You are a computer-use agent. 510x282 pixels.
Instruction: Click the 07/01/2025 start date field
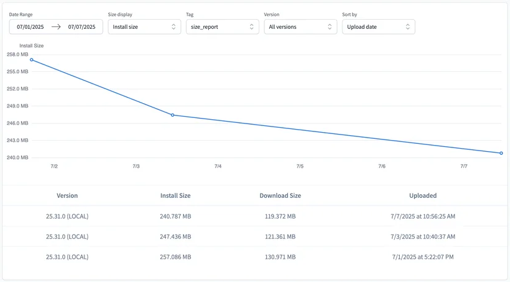(x=30, y=27)
